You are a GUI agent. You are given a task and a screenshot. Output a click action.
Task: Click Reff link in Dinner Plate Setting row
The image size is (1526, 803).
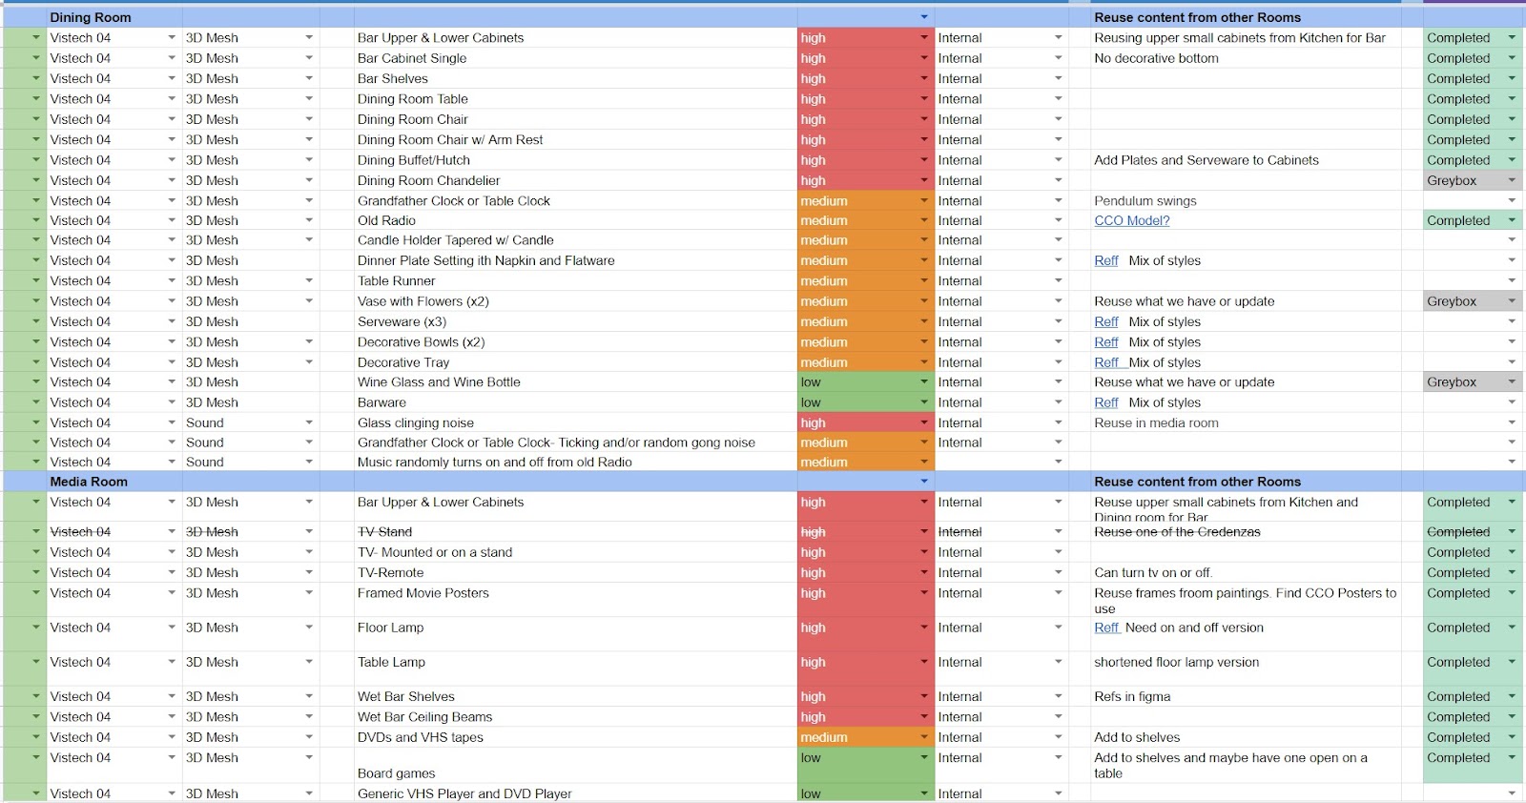(x=1105, y=260)
